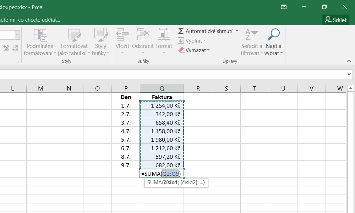Click the Vložit cells icon
Image resolution: width=355 pixels, height=213 pixels.
(122, 35)
